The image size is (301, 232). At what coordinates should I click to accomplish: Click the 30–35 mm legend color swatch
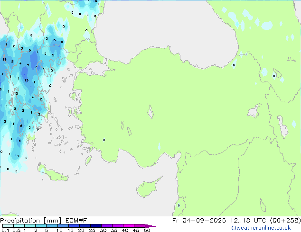coord(107,226)
